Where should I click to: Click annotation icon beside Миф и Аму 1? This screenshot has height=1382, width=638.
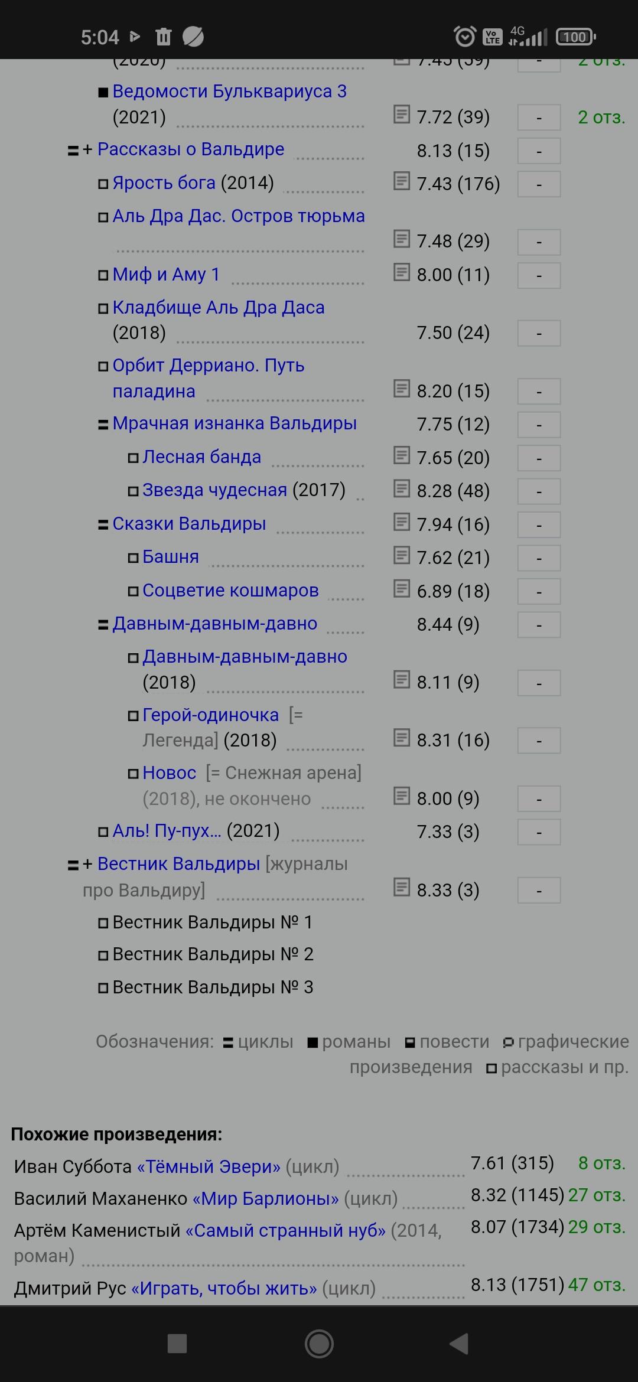coord(402,272)
